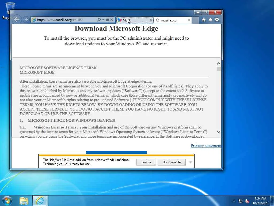Enable the lsk_WebBlk Class add-on
This screenshot has height=206, width=274.
click(146, 162)
